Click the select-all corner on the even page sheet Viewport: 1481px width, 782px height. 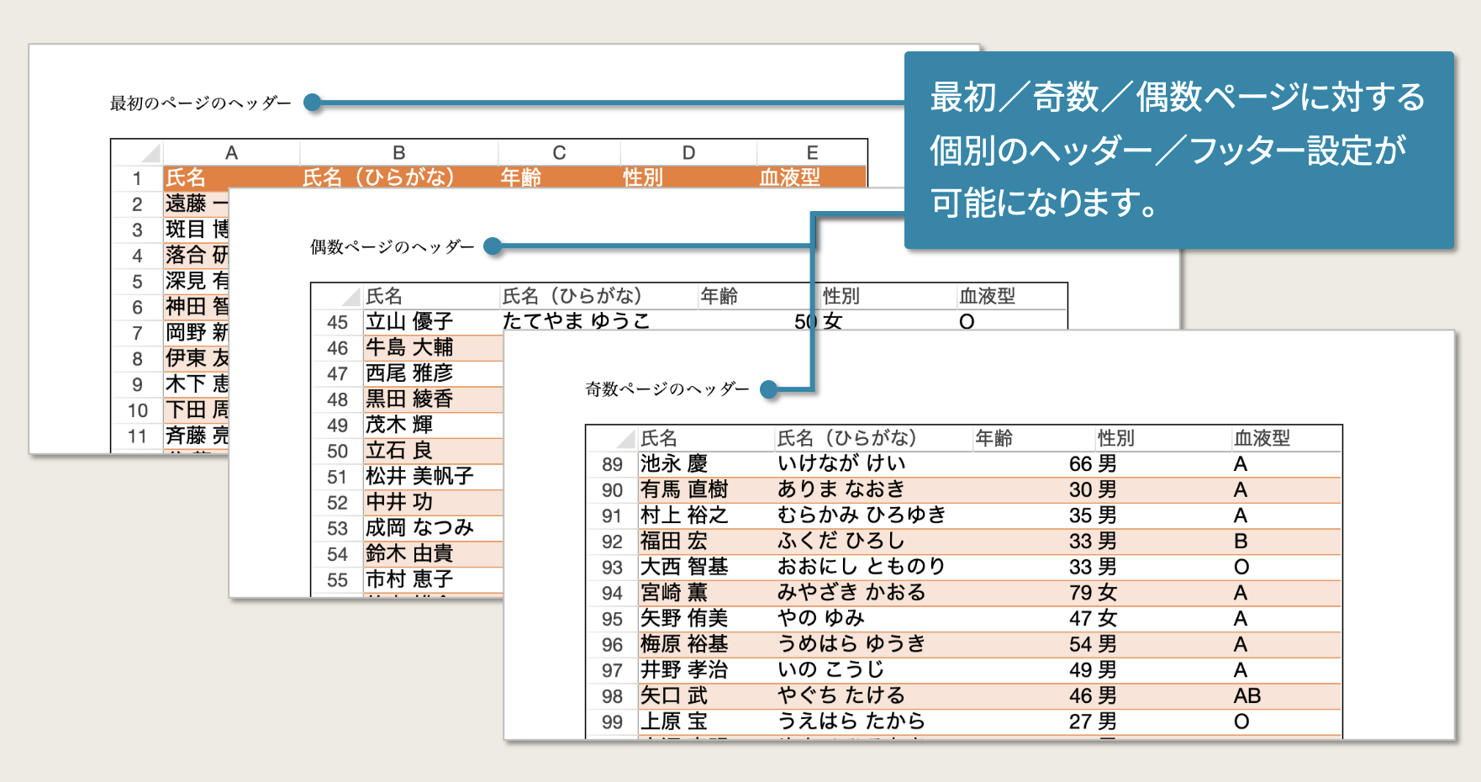[x=350, y=296]
